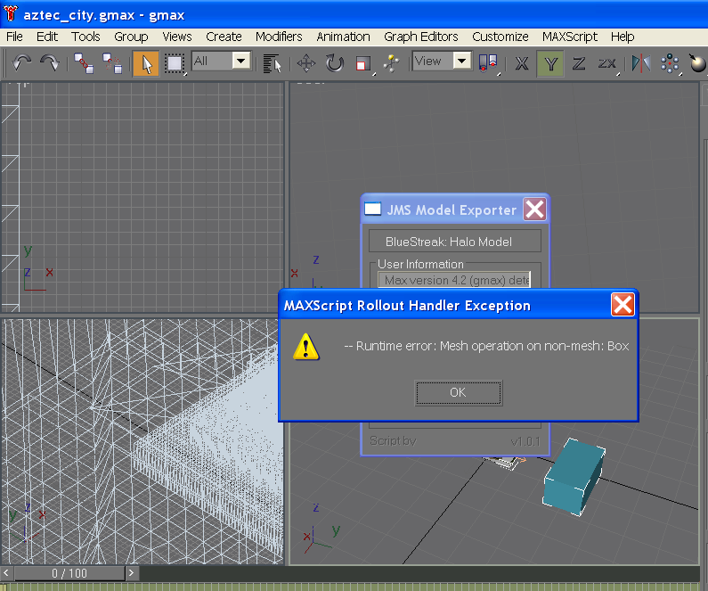
Task: Toggle restrict to X axis
Action: coord(522,62)
